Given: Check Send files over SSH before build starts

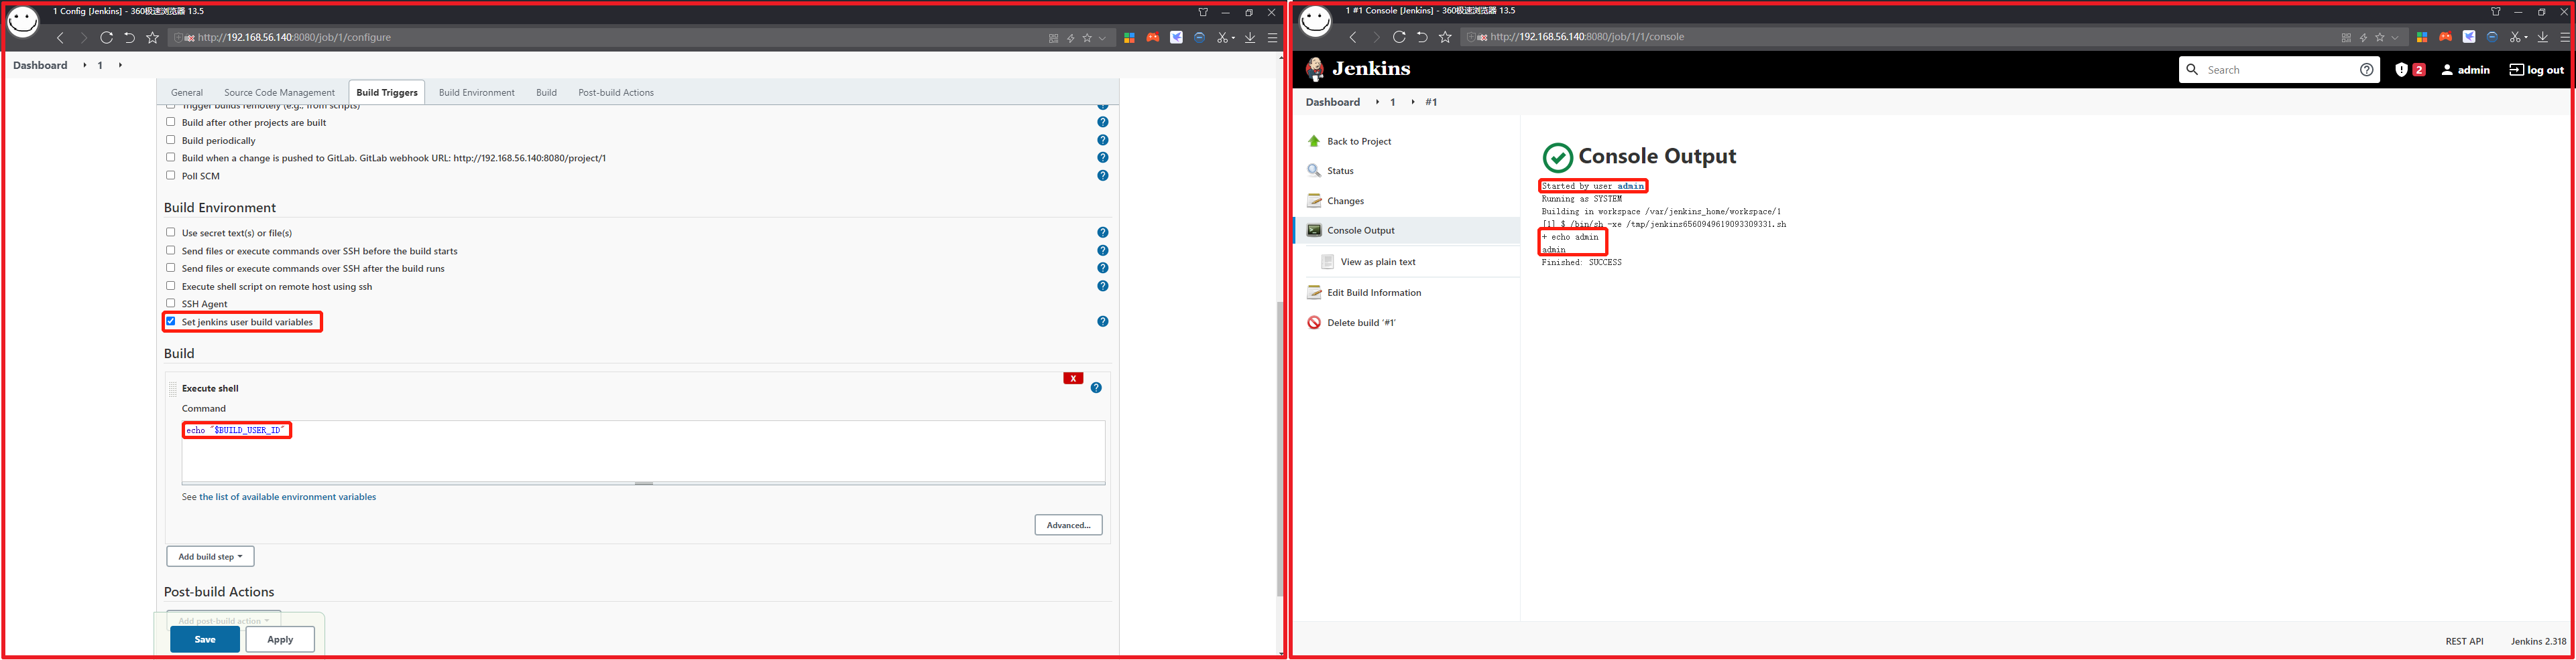Looking at the screenshot, I should pyautogui.click(x=170, y=250).
